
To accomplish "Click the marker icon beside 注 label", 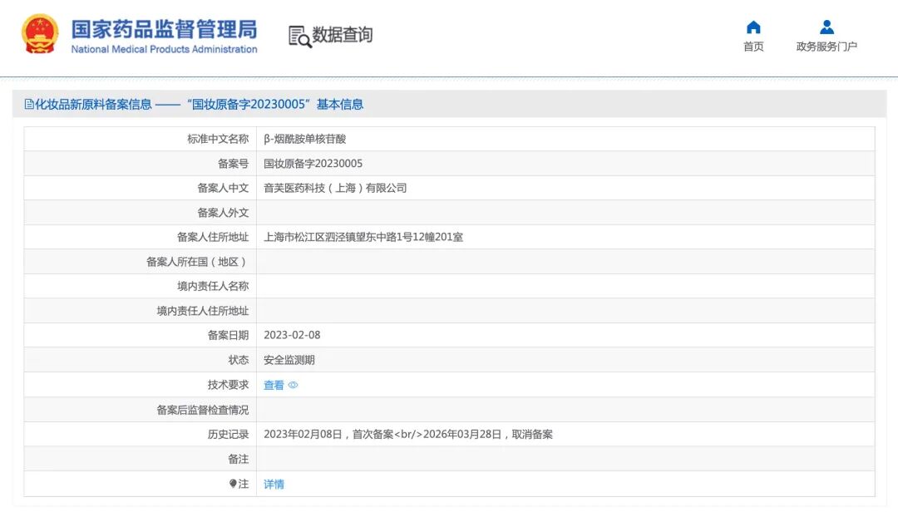I will 233,484.
